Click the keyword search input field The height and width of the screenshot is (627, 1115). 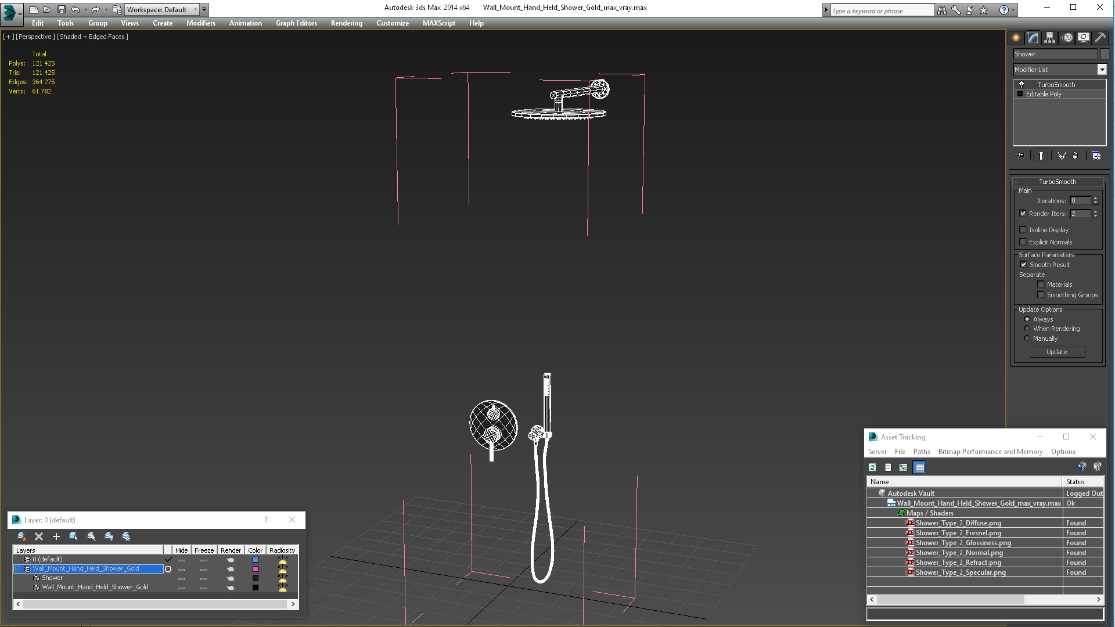[882, 10]
